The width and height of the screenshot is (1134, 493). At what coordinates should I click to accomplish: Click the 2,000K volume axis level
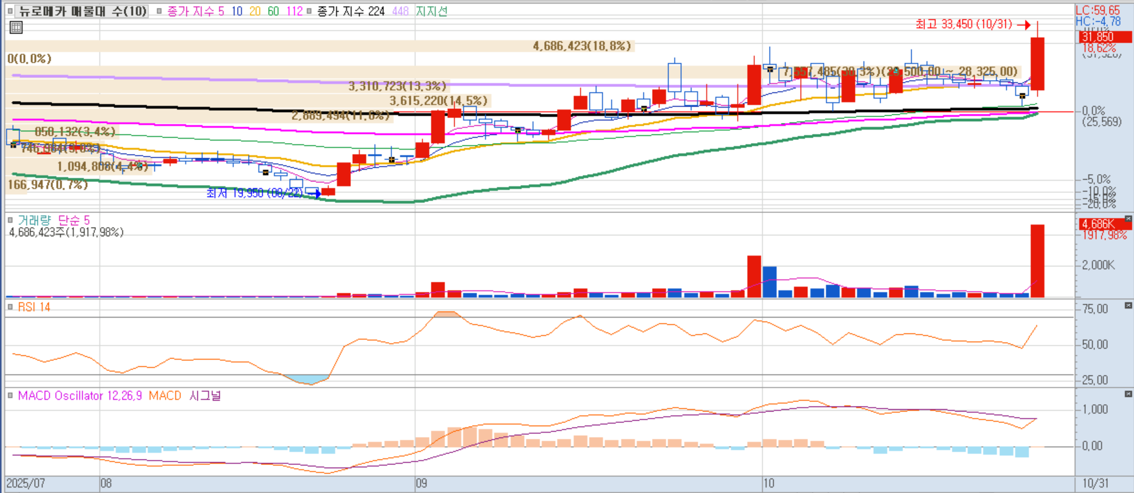1099,265
